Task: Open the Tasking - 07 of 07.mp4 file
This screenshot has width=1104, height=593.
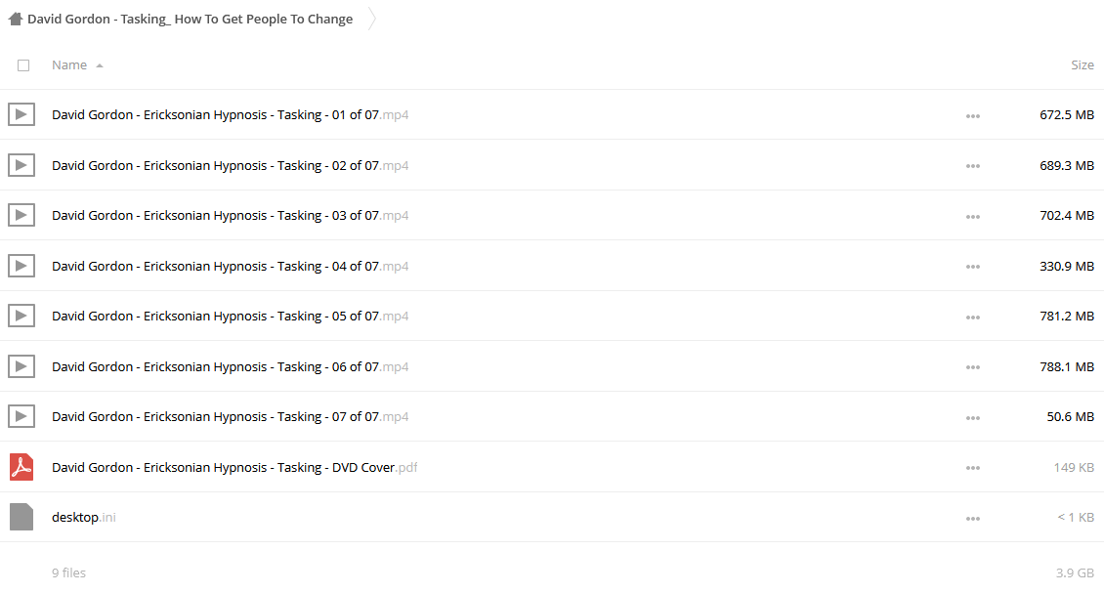Action: point(231,417)
